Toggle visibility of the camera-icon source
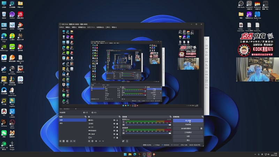Screen dimensions: 279x157 pos(114,120)
